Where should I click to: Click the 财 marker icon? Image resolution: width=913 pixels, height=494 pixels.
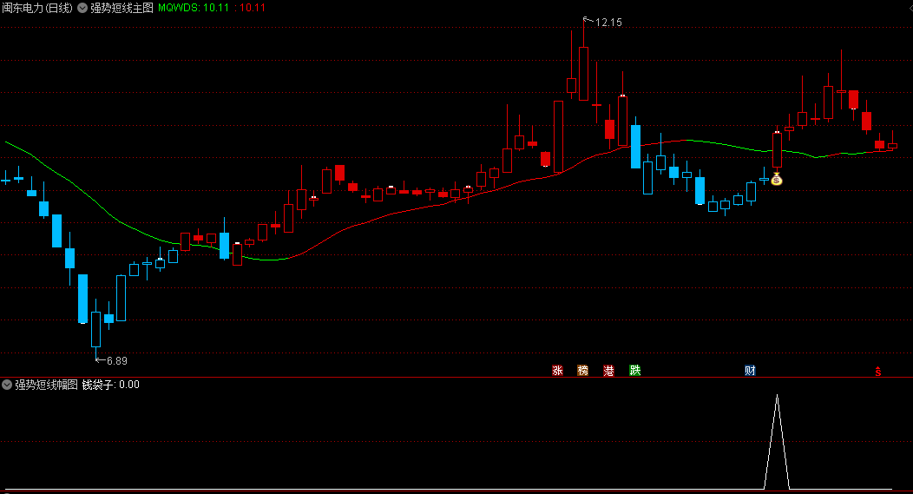(750, 371)
